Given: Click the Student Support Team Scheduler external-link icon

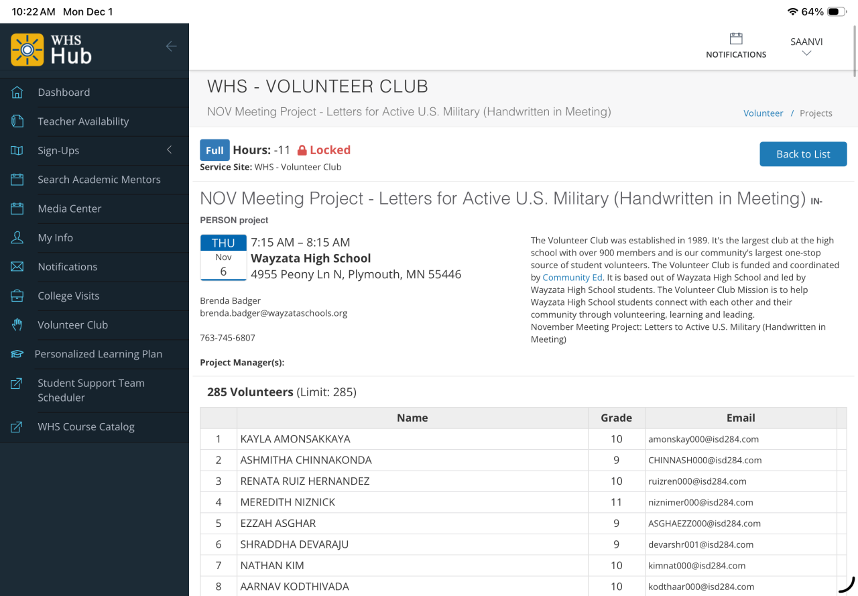Looking at the screenshot, I should [17, 383].
